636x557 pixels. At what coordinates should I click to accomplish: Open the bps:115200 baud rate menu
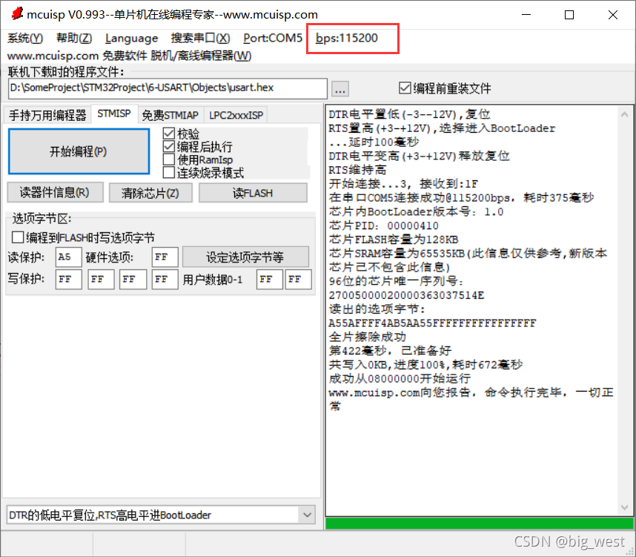pyautogui.click(x=347, y=38)
